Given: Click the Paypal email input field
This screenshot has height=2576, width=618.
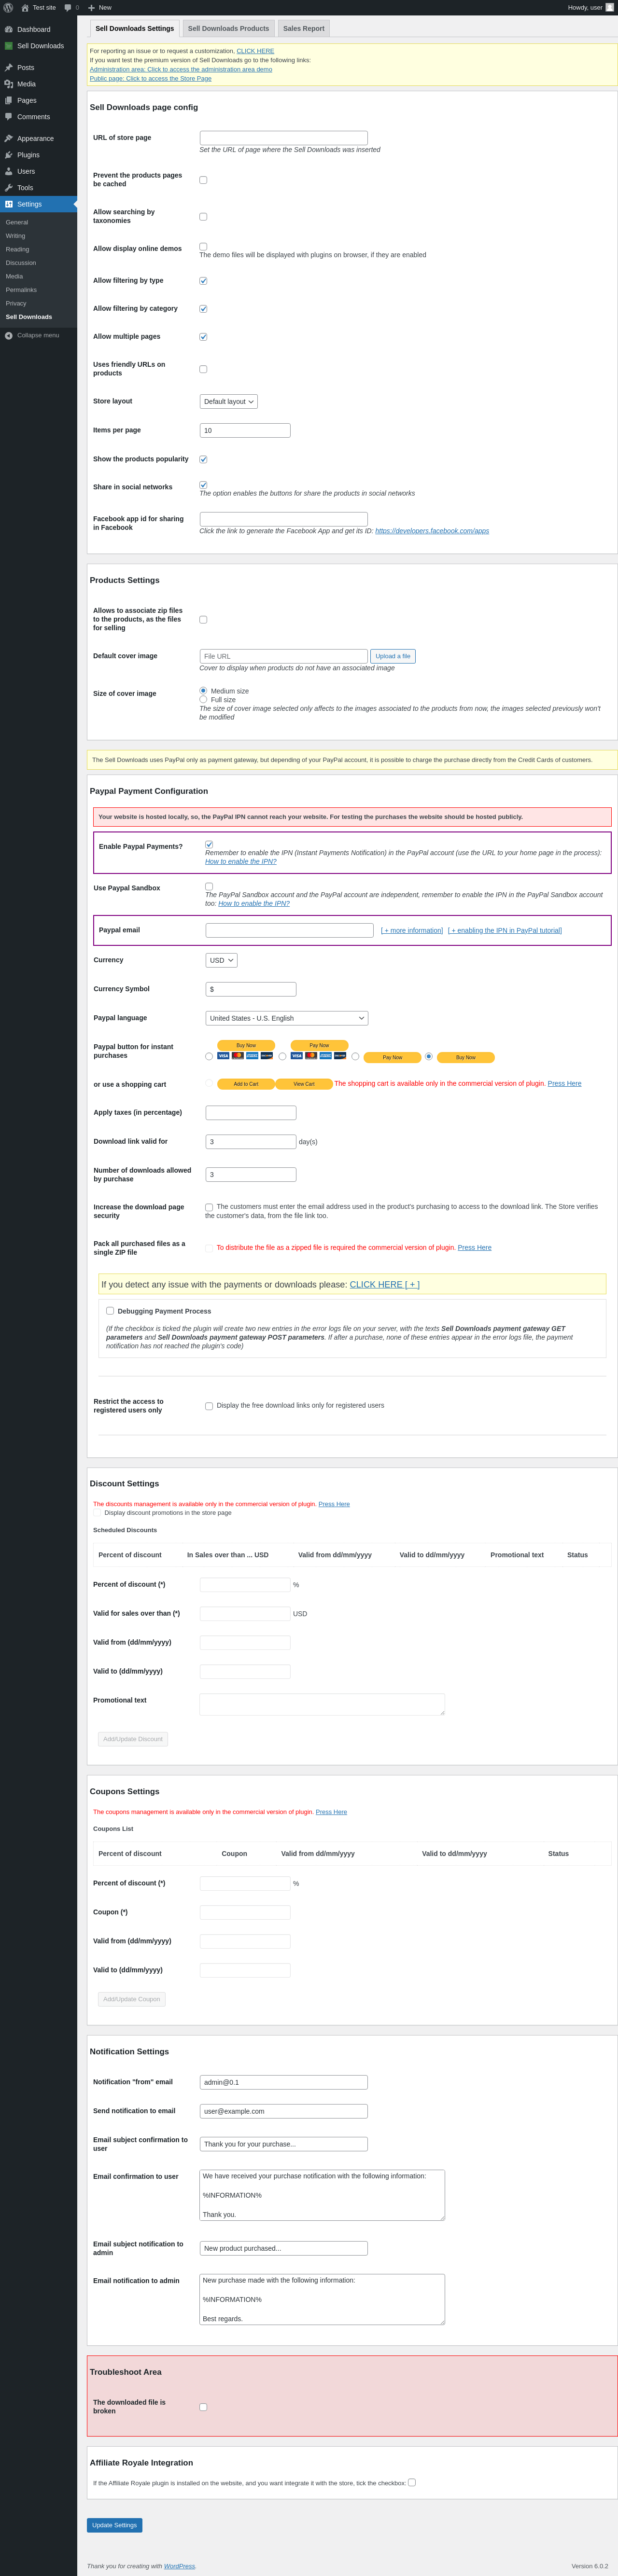Looking at the screenshot, I should [289, 930].
